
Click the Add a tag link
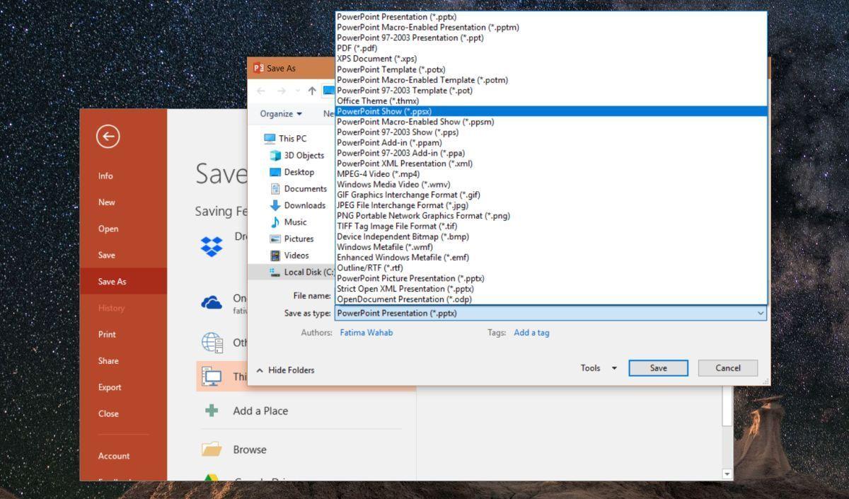pos(531,333)
